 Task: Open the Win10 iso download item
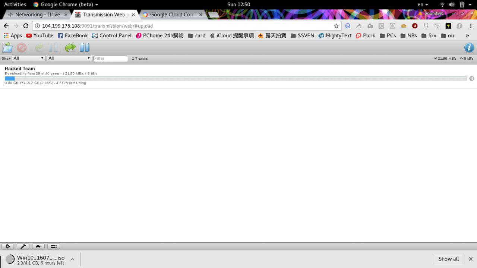(35, 259)
